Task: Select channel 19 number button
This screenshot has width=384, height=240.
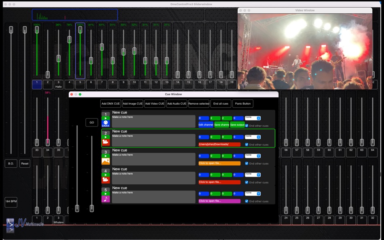Action: click(232, 84)
